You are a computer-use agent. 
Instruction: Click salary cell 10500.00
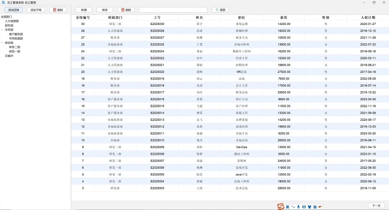click(284, 37)
